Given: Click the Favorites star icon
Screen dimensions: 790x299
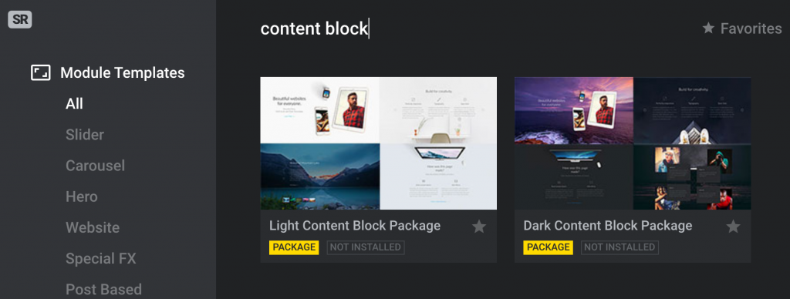Looking at the screenshot, I should (x=708, y=29).
